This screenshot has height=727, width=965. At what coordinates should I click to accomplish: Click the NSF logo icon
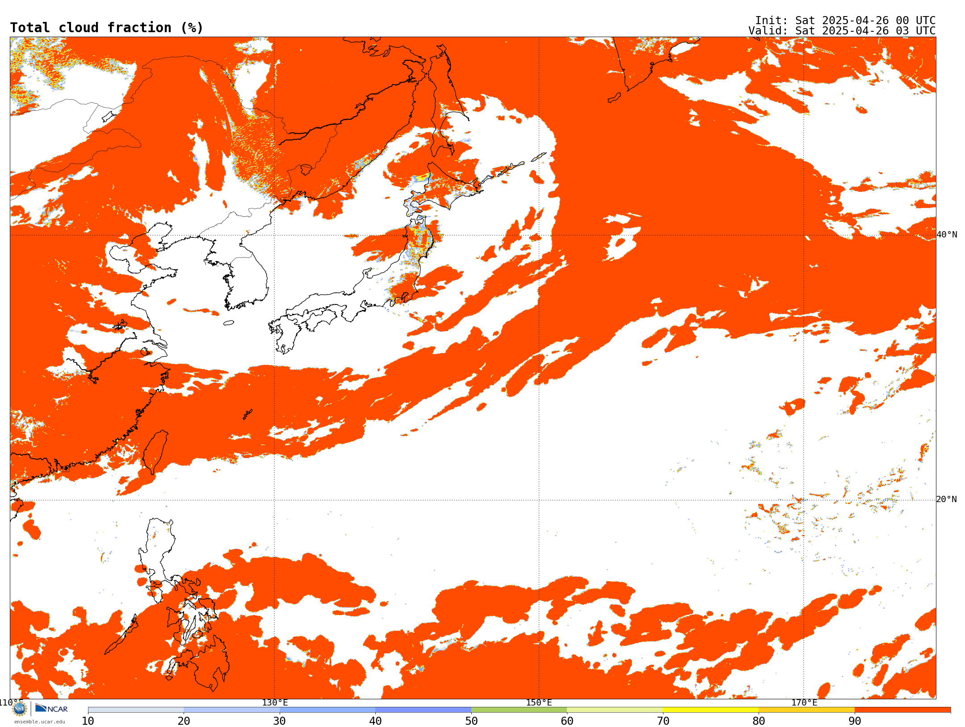[x=20, y=709]
